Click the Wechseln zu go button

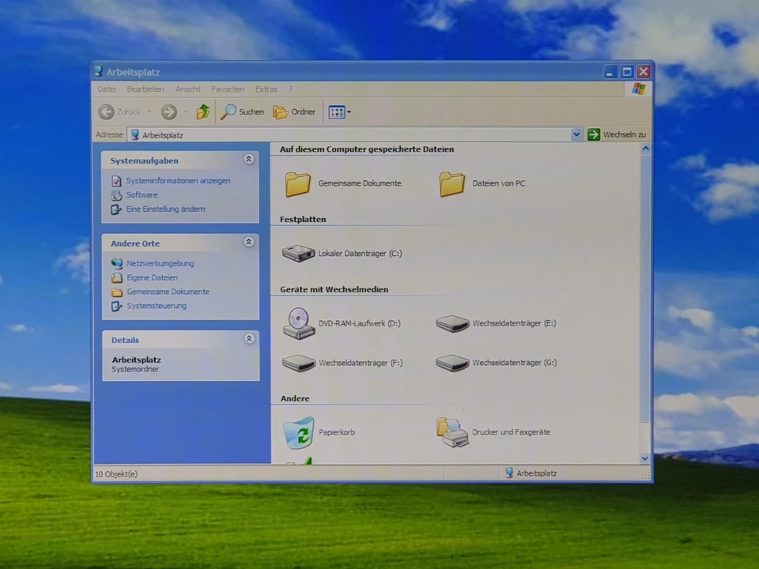[x=617, y=134]
